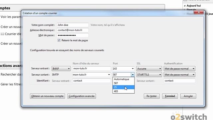The image size is (213, 120).
Task: Click the 'Authentification' column label
Action: coord(173,64)
